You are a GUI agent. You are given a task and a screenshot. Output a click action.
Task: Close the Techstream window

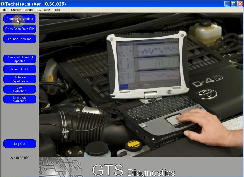pos(240,4)
